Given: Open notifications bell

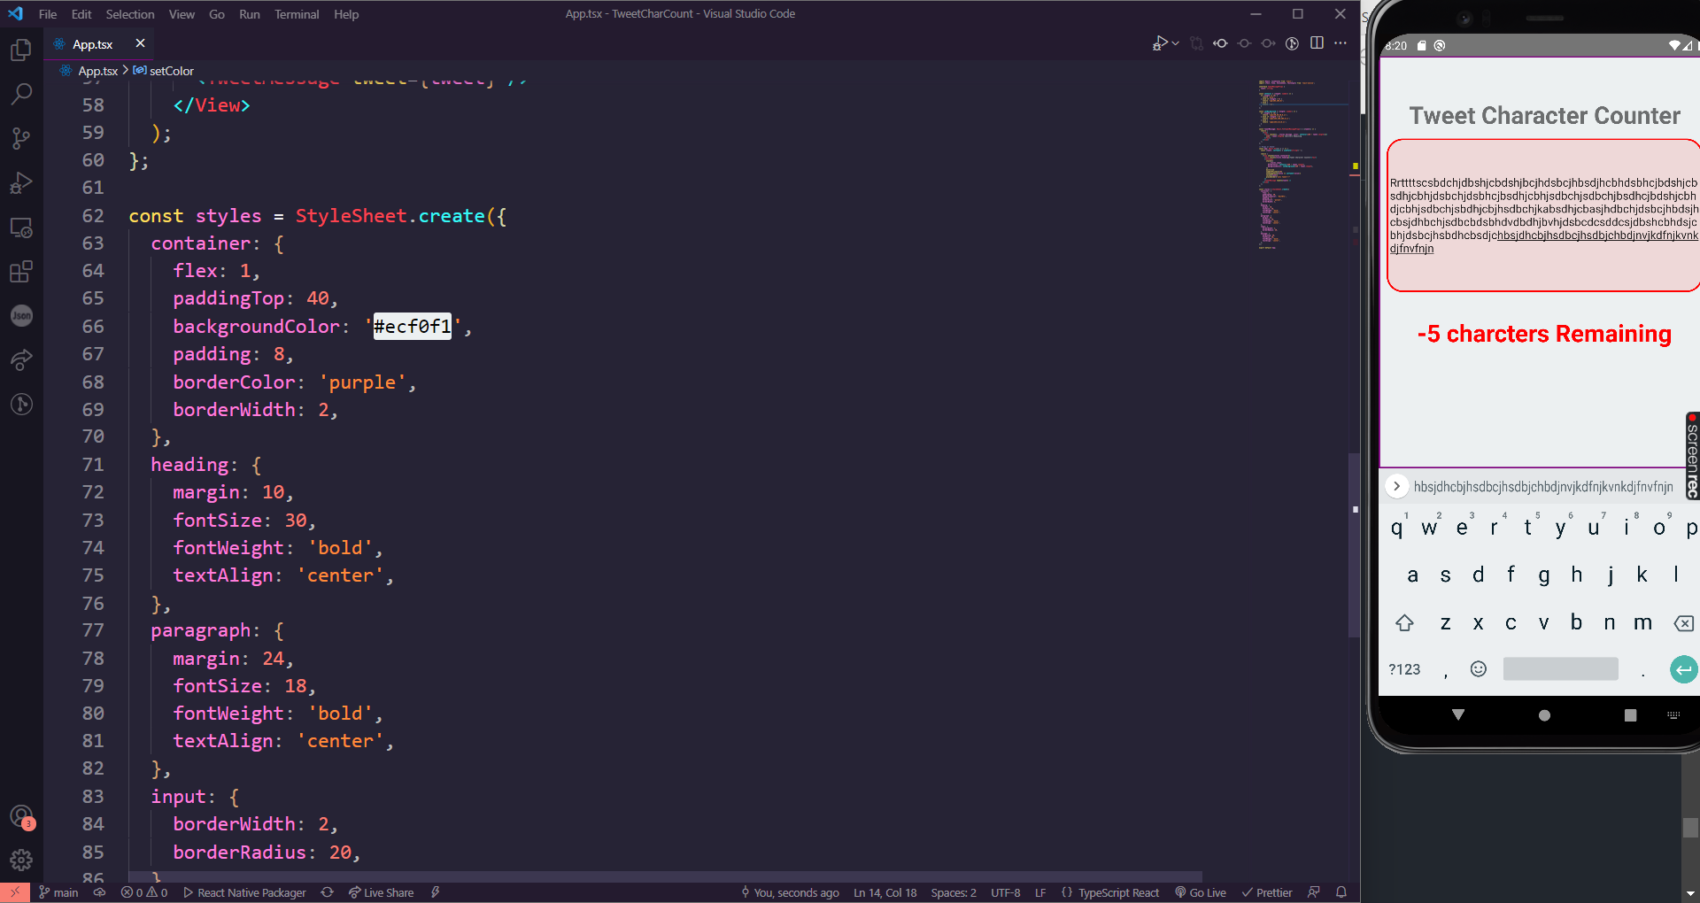Looking at the screenshot, I should [x=1341, y=892].
